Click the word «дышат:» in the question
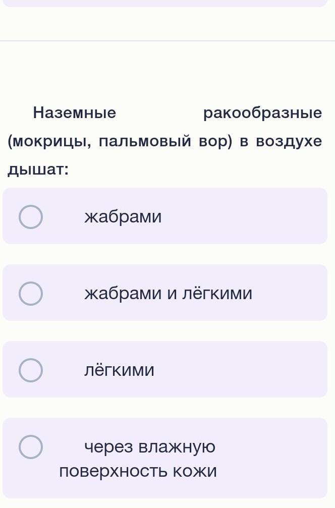The image size is (335, 508). [38, 170]
